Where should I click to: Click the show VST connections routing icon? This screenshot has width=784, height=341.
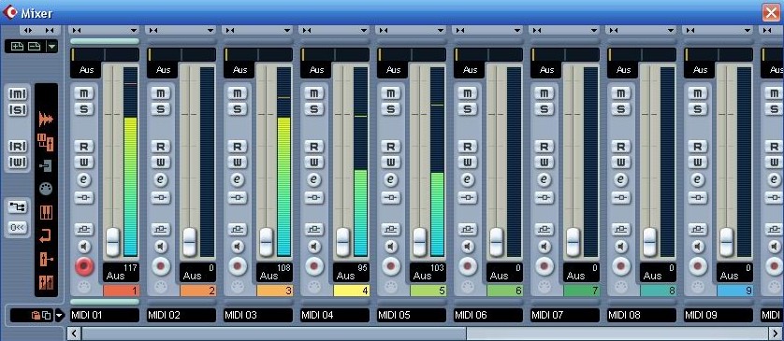[x=18, y=207]
